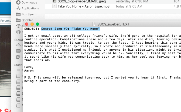Click the iCloud Drive cloud icon

click(x=18, y=45)
